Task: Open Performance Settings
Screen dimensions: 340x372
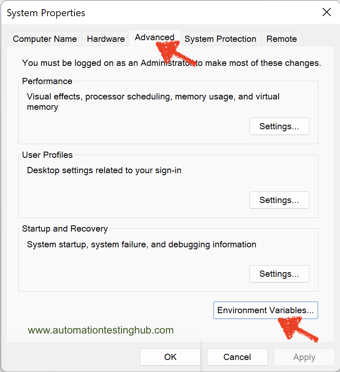Action: click(279, 126)
